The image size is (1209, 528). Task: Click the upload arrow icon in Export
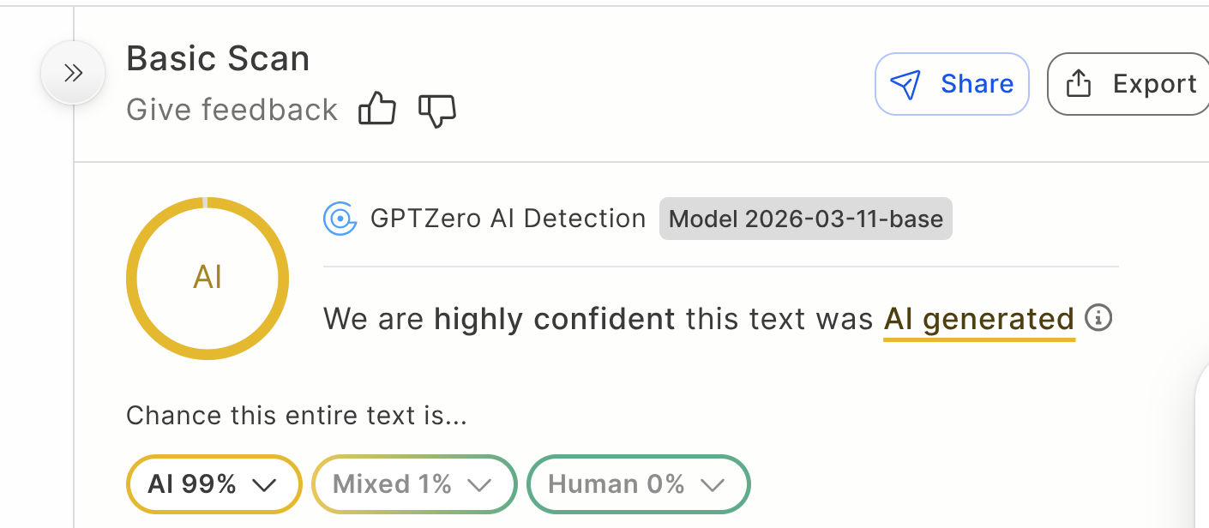(x=1078, y=84)
